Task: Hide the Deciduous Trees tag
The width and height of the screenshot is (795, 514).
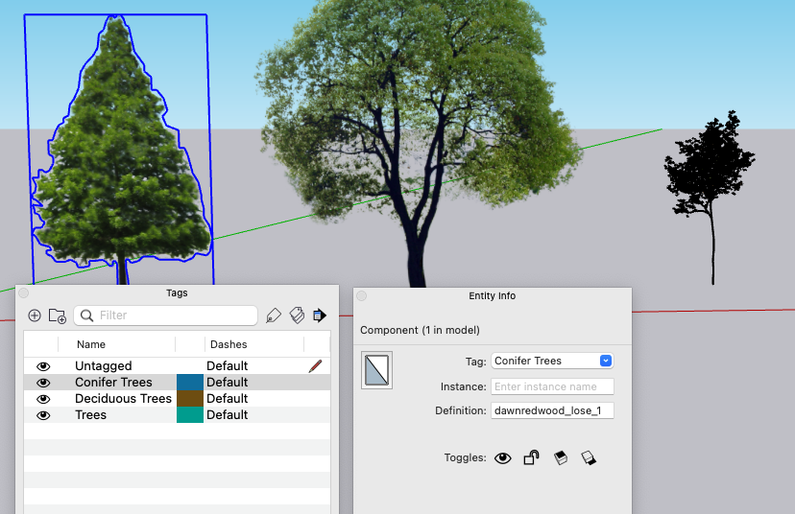Action: click(x=43, y=399)
